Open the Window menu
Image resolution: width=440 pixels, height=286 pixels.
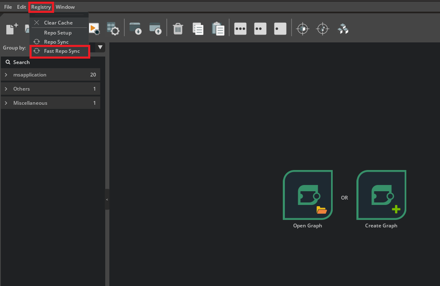(65, 7)
